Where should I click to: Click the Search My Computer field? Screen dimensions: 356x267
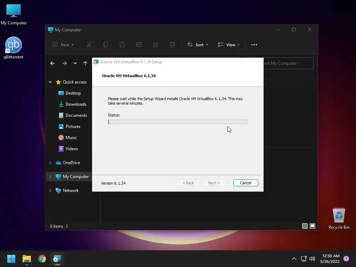pyautogui.click(x=288, y=63)
